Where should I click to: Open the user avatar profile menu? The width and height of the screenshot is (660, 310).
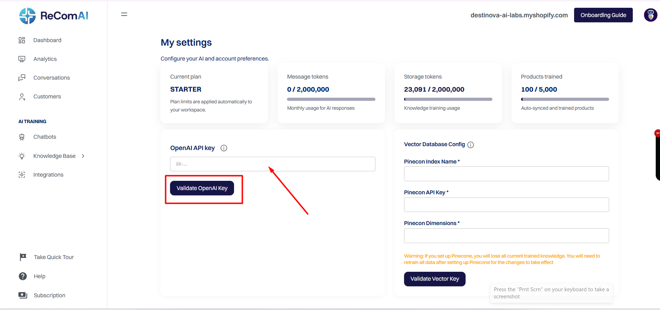pos(650,15)
